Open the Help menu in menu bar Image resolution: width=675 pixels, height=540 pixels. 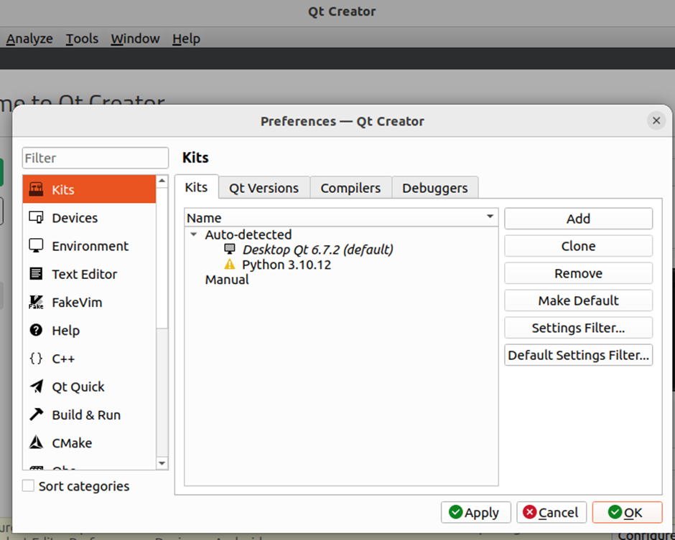[x=186, y=39]
